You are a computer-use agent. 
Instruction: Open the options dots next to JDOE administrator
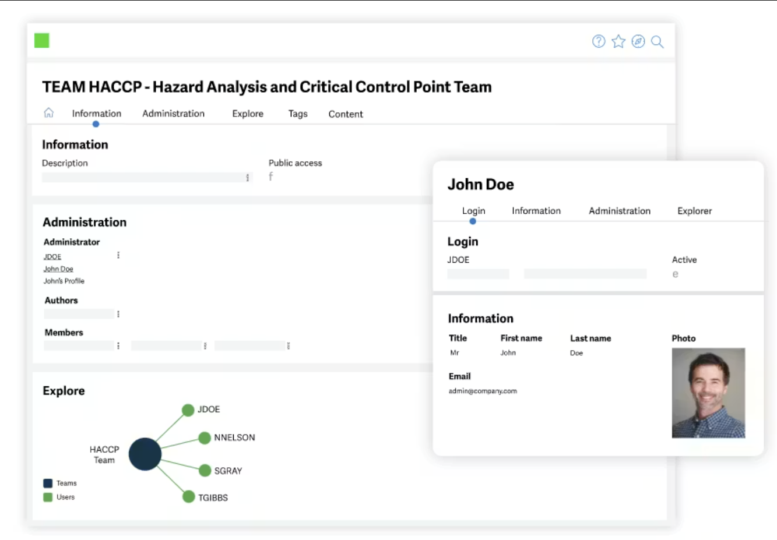tap(118, 255)
